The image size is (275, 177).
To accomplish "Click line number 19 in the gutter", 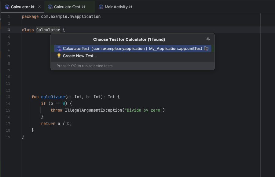I will [8, 137].
